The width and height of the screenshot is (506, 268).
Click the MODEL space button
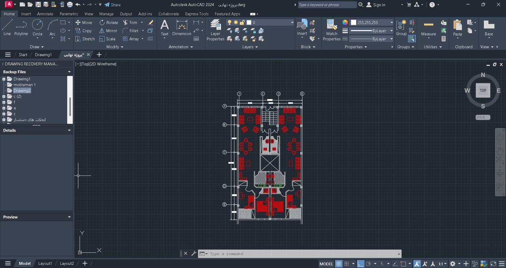pos(326,264)
